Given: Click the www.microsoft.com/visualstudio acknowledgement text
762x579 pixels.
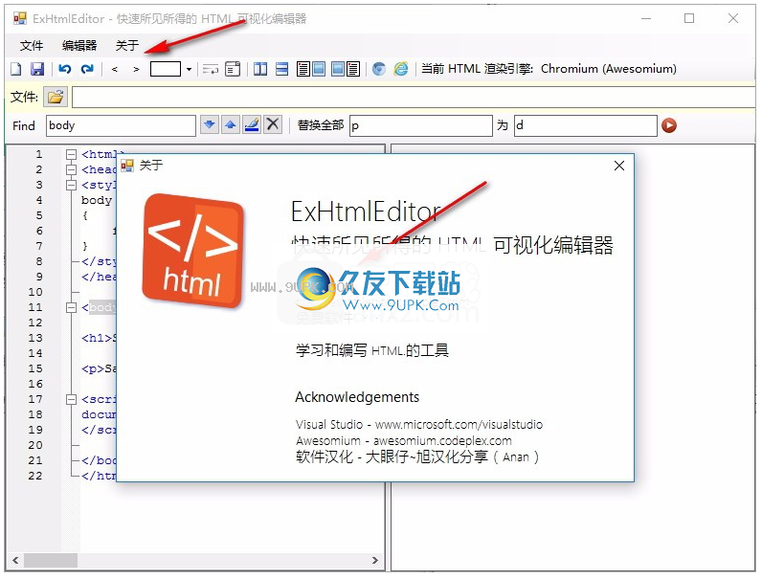Looking at the screenshot, I should point(459,425).
